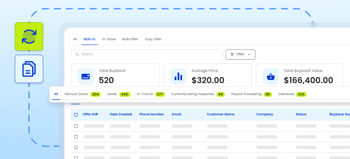The height and width of the screenshot is (159, 350).
Task: Click the Total Buyback Value label
Action: point(303,71)
